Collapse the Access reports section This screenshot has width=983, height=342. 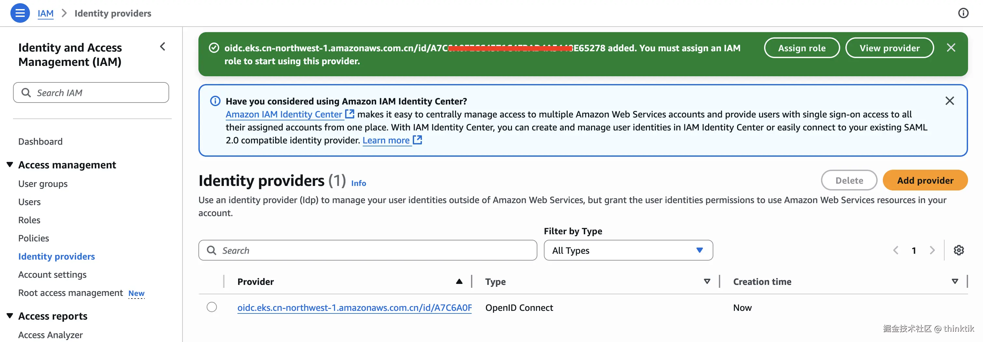(x=10, y=315)
